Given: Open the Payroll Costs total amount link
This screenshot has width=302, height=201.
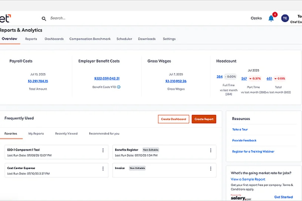Looking at the screenshot, I should [38, 81].
